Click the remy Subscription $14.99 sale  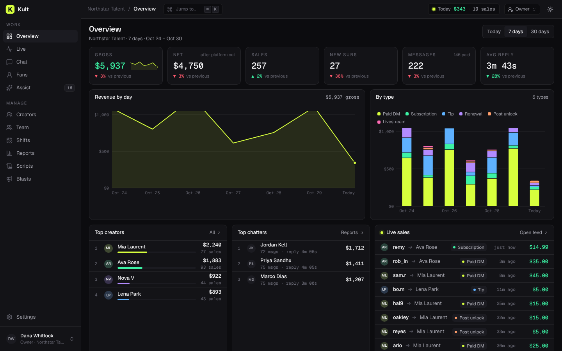pyautogui.click(x=464, y=247)
